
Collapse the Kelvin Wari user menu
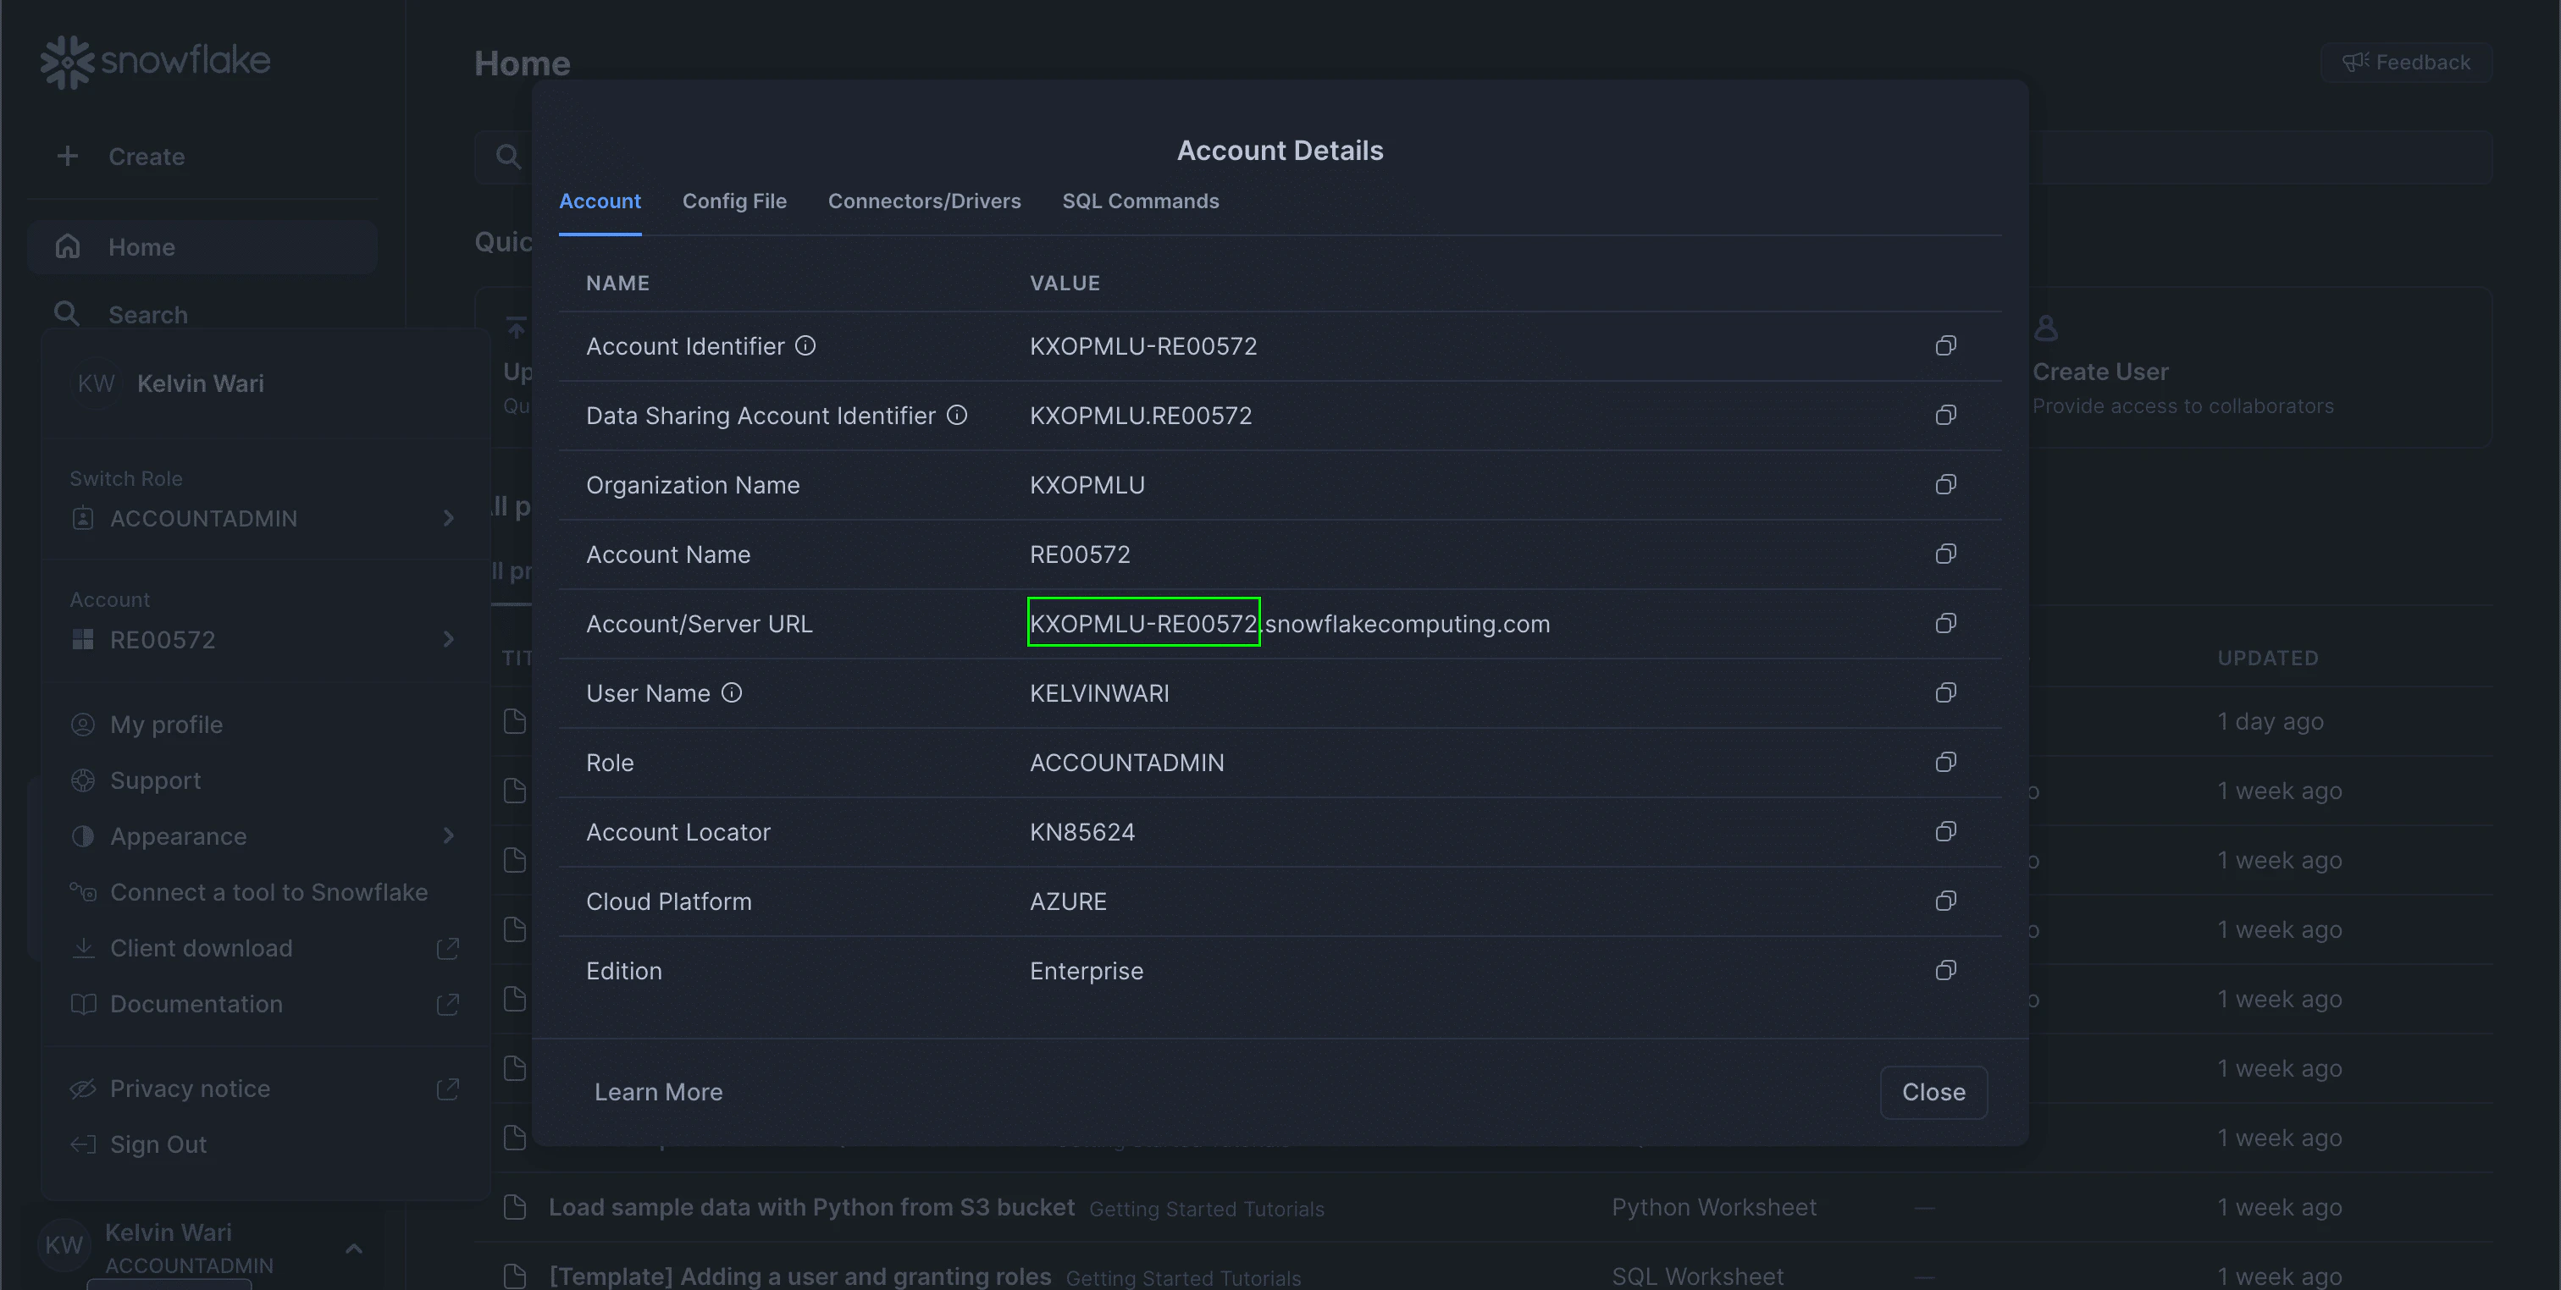(x=353, y=1249)
